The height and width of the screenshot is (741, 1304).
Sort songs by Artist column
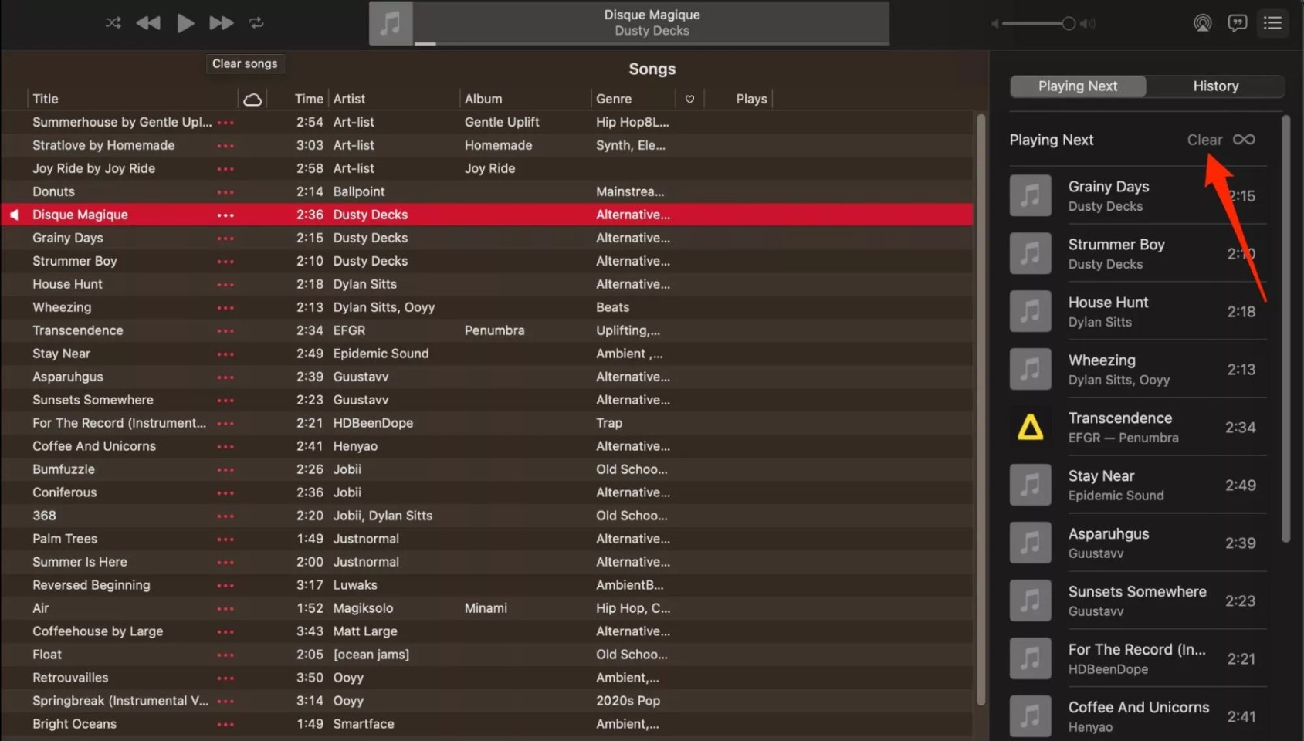pos(349,99)
